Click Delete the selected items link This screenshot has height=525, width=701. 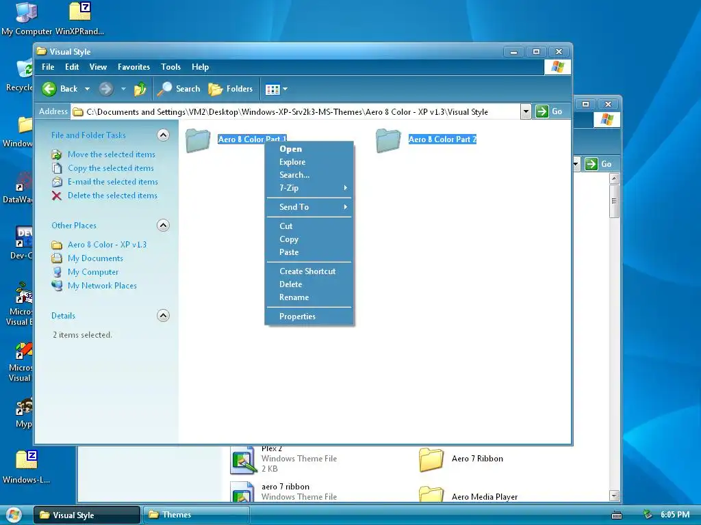[x=112, y=196]
